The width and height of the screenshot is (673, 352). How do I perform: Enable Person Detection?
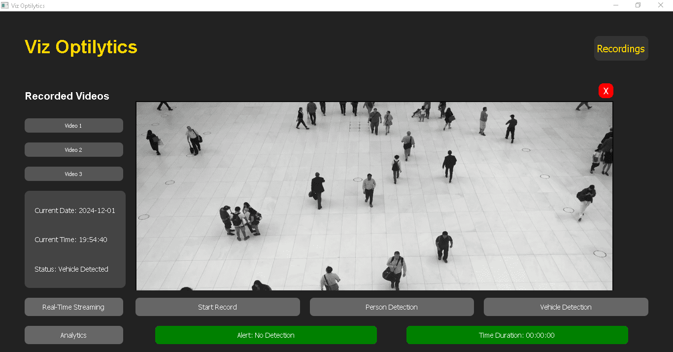click(392, 307)
